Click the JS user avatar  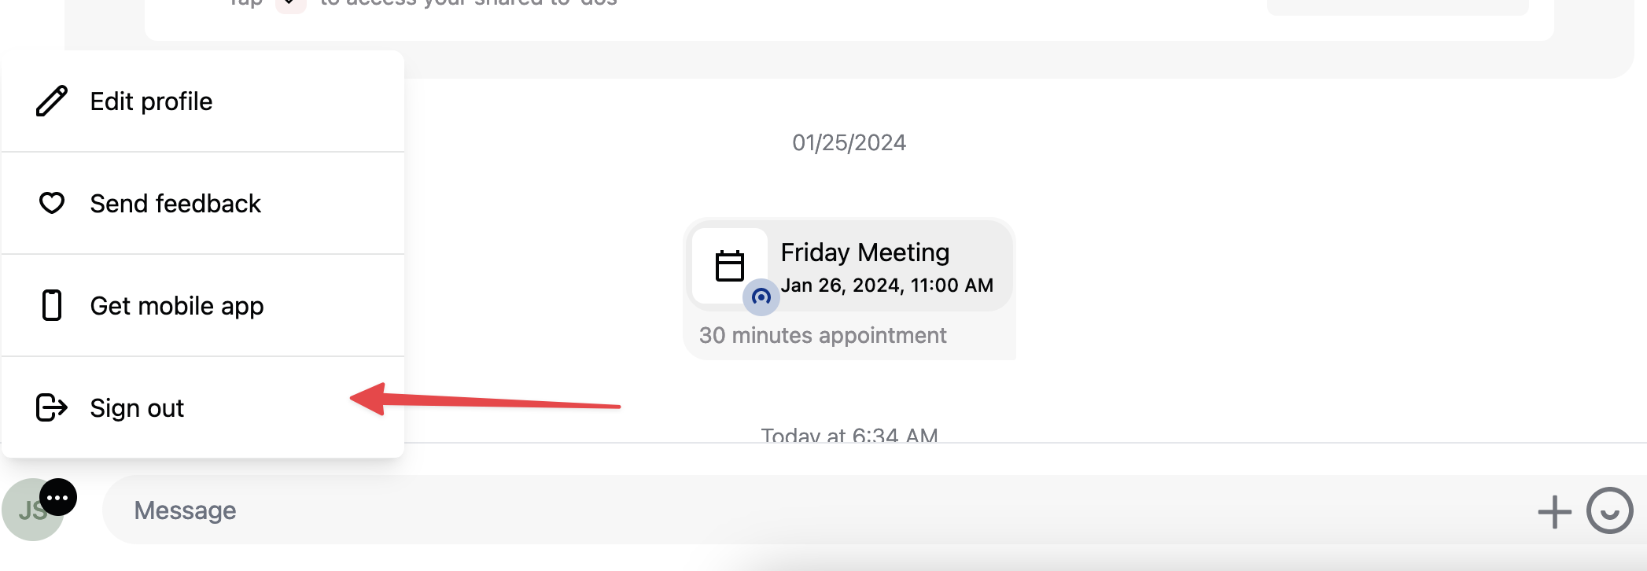coord(31,511)
